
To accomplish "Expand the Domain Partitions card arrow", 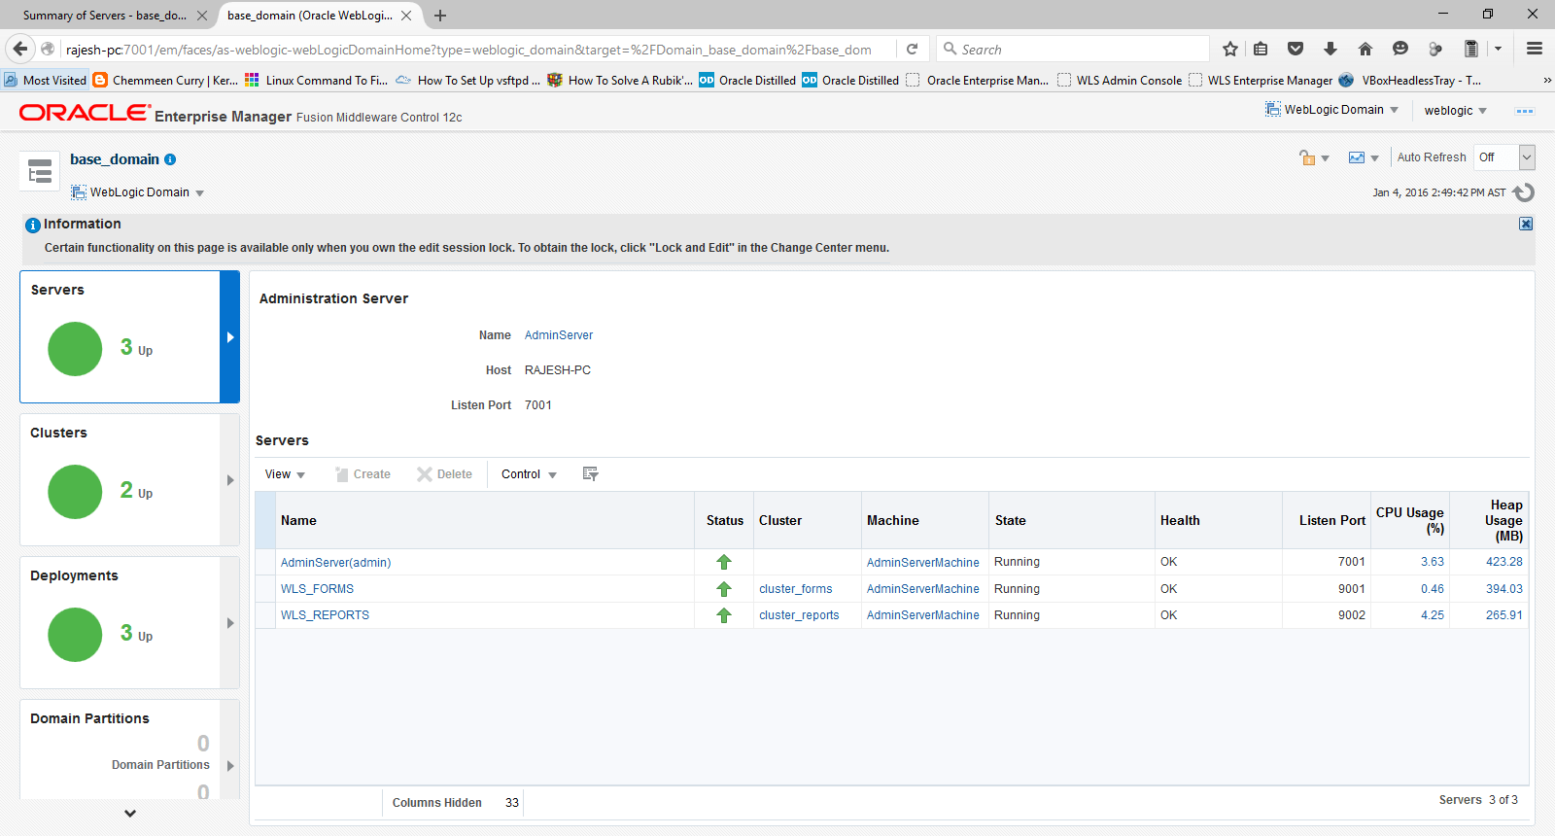I will click(x=230, y=766).
